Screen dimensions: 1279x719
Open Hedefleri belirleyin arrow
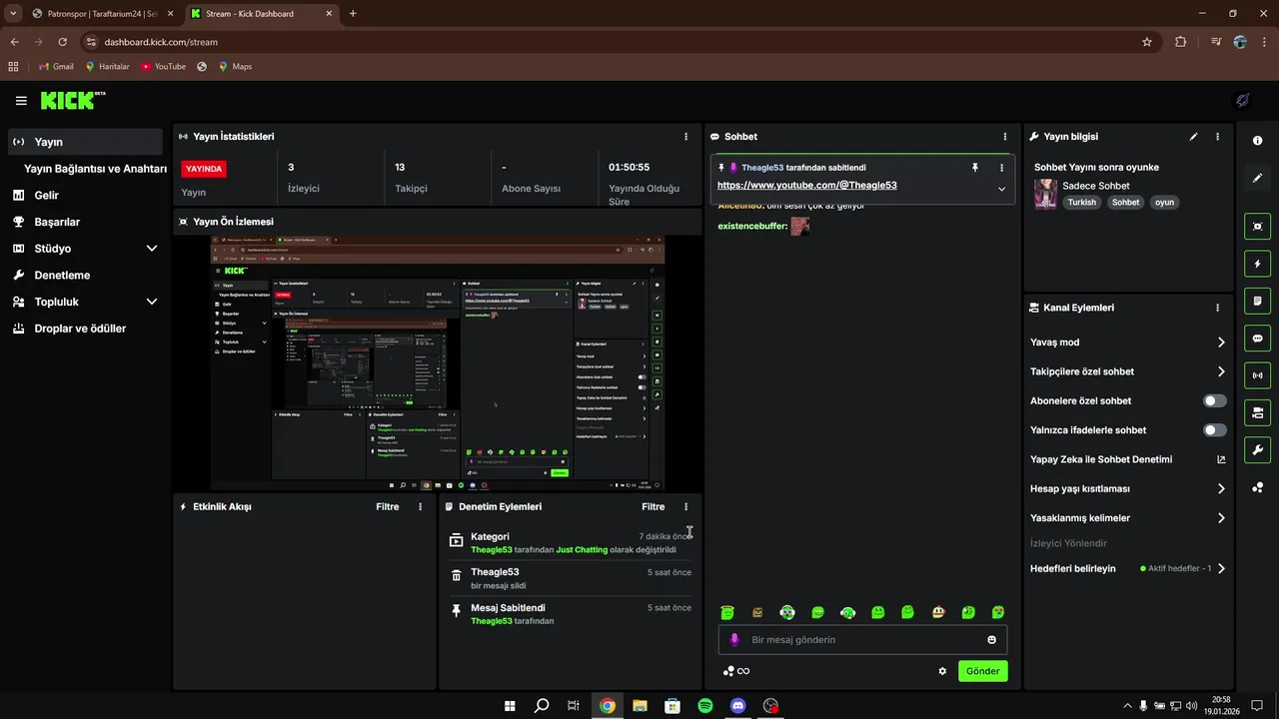click(1221, 569)
